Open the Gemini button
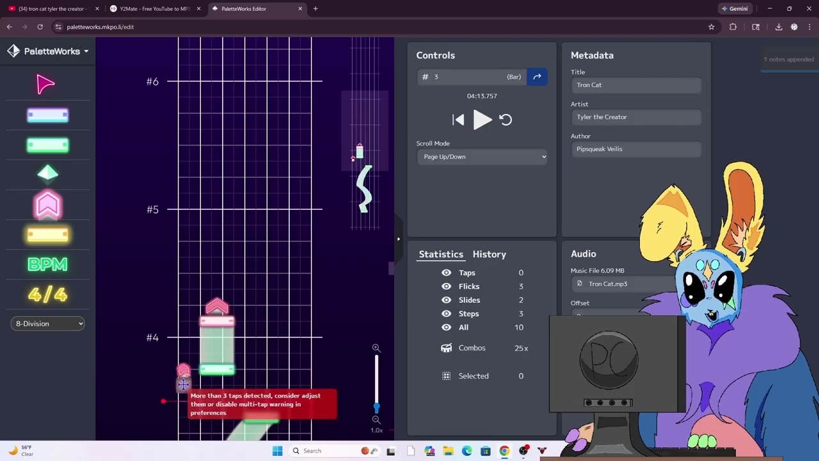 click(734, 9)
